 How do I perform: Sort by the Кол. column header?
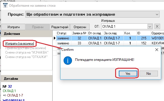click(x=130, y=33)
